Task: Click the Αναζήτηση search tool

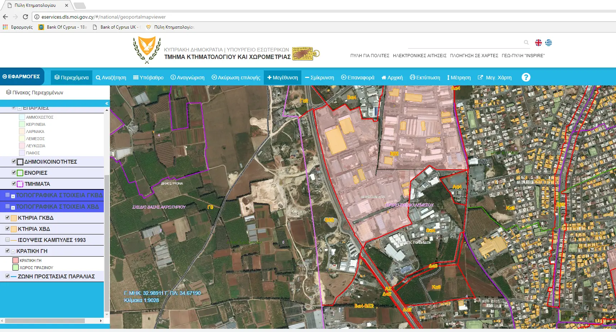Action: 111,78
